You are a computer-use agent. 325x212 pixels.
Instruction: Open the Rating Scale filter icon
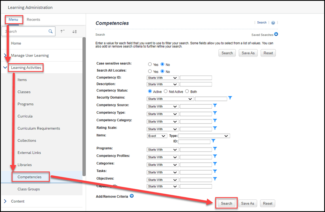[x=215, y=128]
